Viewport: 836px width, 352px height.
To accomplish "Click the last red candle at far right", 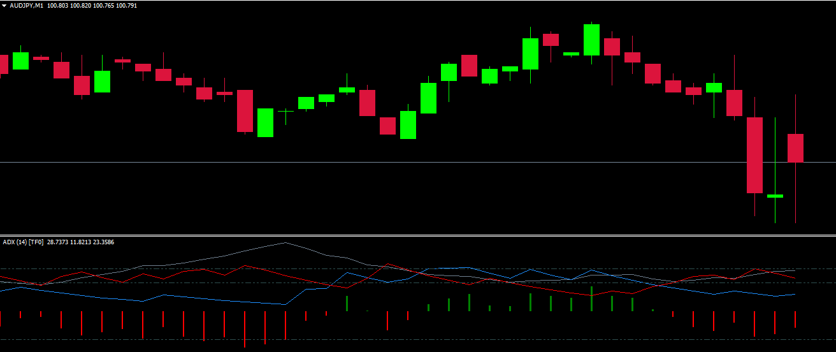I will click(x=795, y=148).
